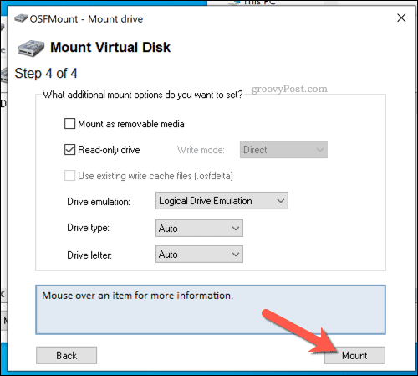
Task: Open the Write mode Direct dropdown
Action: 283,150
